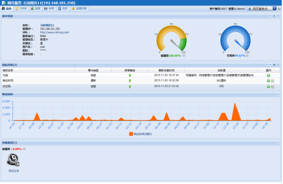The height and width of the screenshot is (184, 283).
Task: Collapse the 基本信息 panel
Action: (x=270, y=16)
